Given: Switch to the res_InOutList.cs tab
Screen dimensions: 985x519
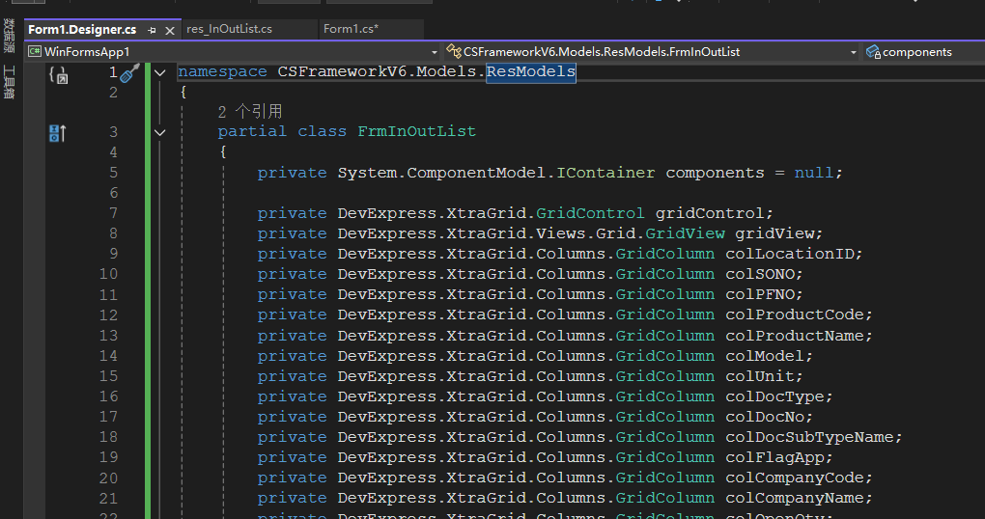Looking at the screenshot, I should point(230,29).
